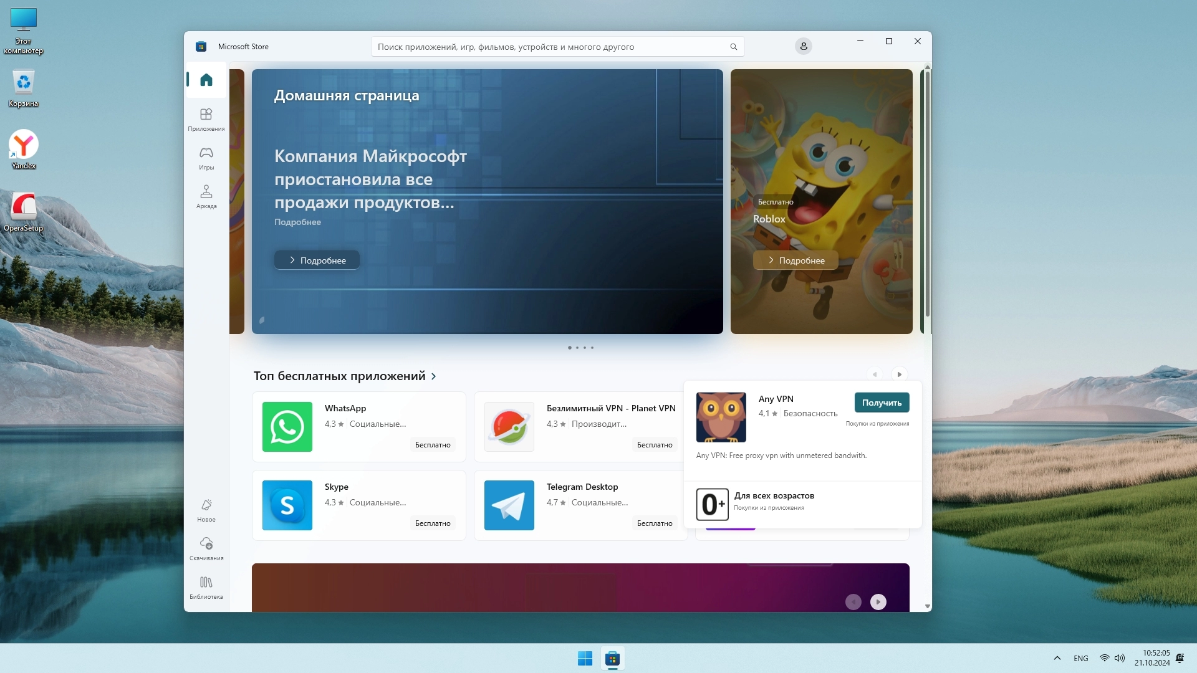Expand the 'Топ бесплатных приложений' chevron
The height and width of the screenshot is (673, 1197).
[434, 376]
